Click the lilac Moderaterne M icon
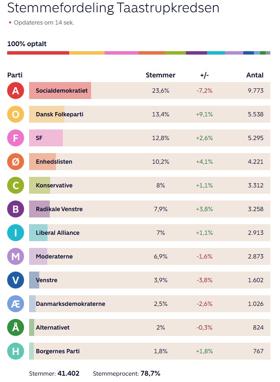Viewport: 280px width, 382px height. (16, 256)
